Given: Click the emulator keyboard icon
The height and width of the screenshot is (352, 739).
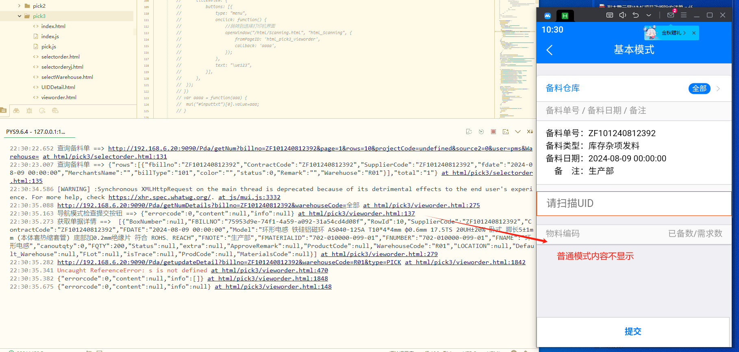Looking at the screenshot, I should tap(610, 15).
